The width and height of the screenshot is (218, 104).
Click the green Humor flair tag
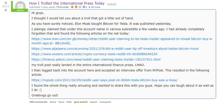click(20, 11)
